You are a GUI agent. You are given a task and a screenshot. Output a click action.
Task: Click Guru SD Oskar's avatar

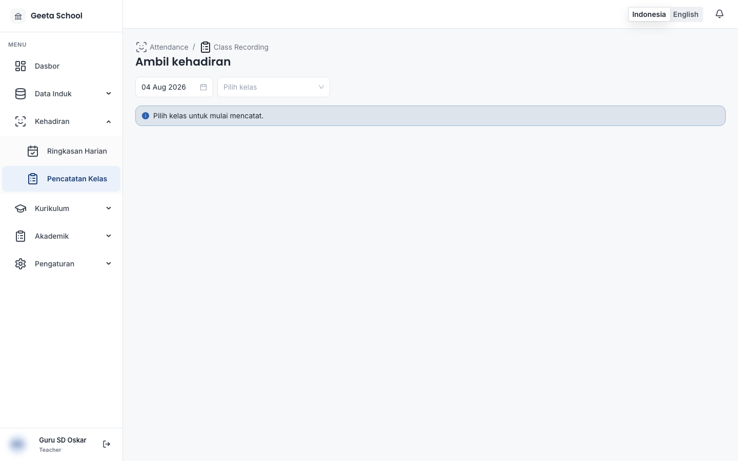click(x=17, y=444)
